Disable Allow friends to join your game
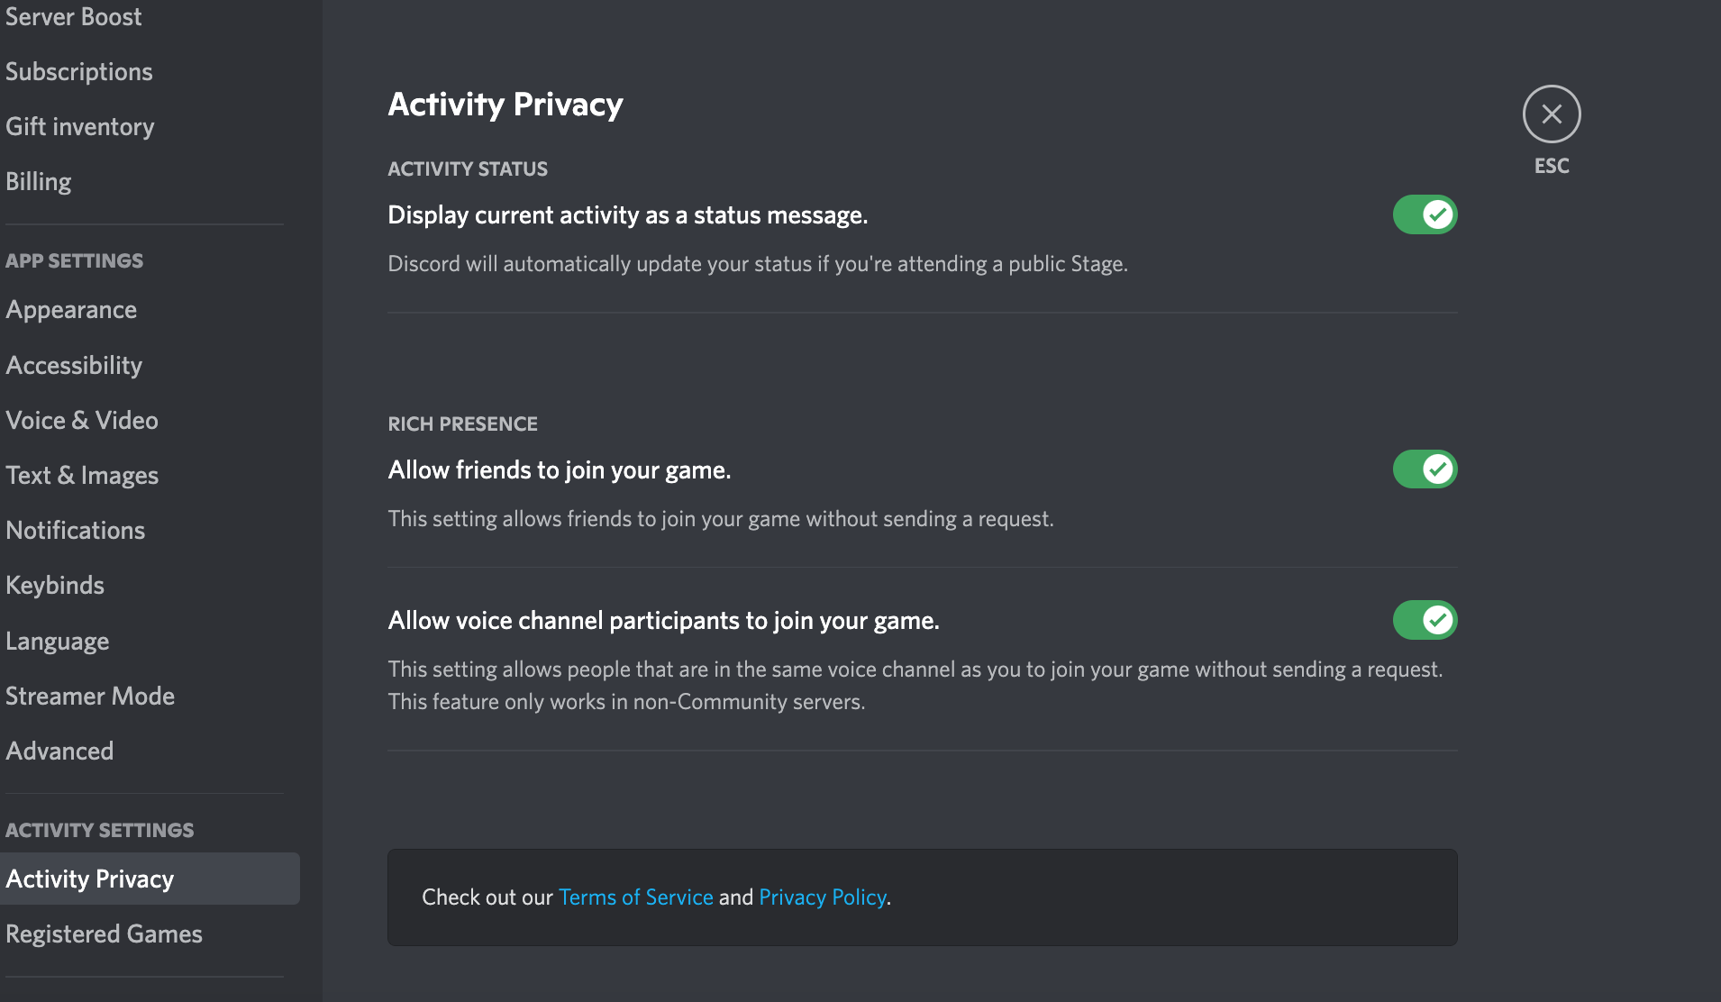The height and width of the screenshot is (1002, 1721). click(x=1425, y=469)
